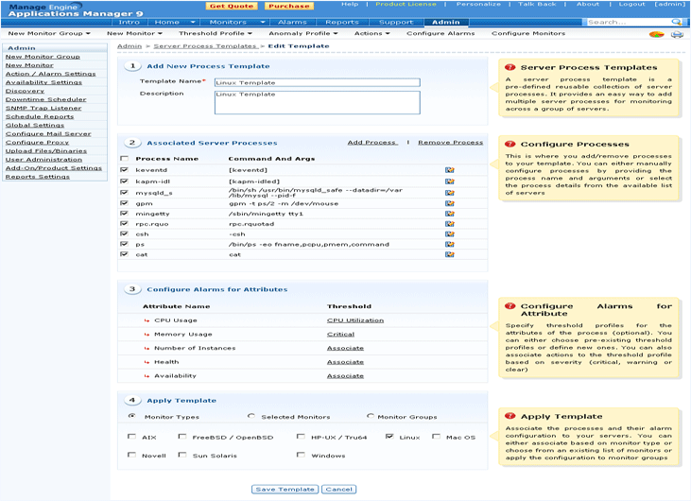Click the Cancel button
This screenshot has width=691, height=501.
pos(339,489)
